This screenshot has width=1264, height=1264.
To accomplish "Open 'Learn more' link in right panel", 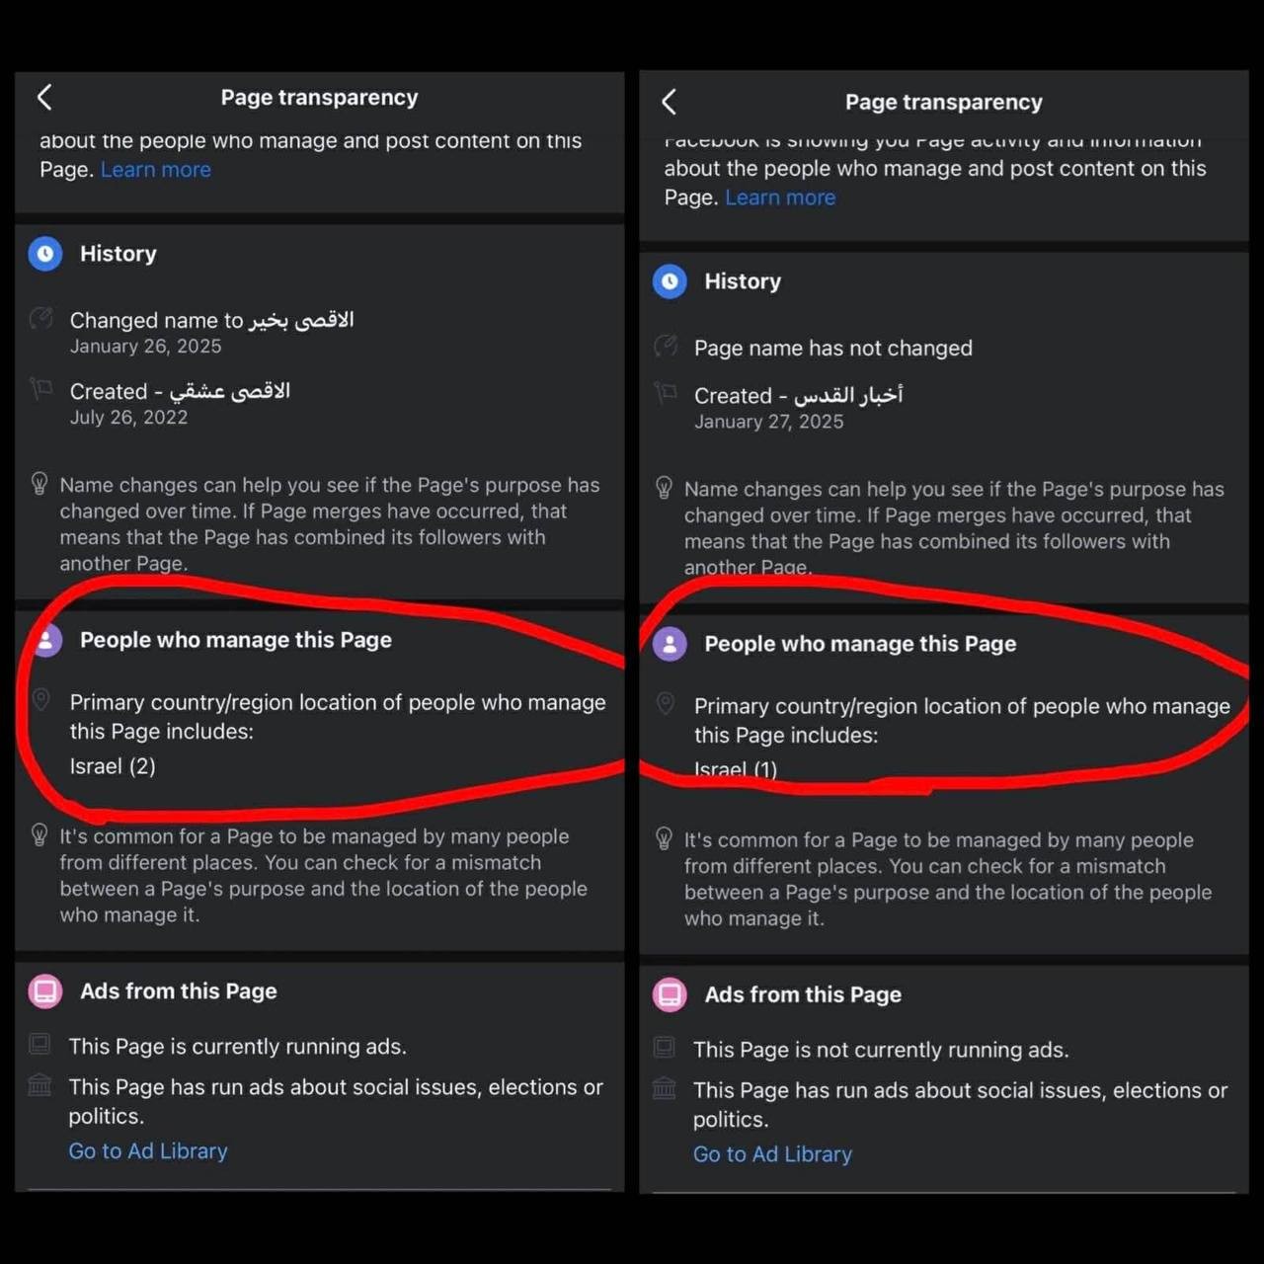I will (x=779, y=197).
